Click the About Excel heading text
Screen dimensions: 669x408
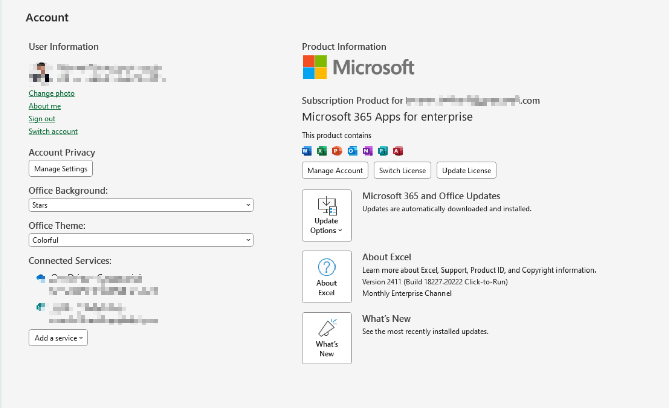tap(387, 257)
